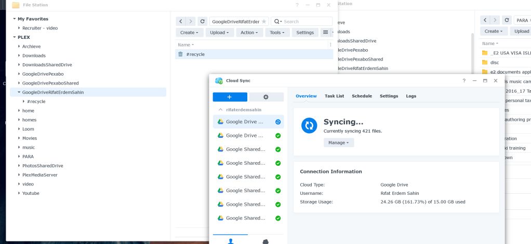Switch to the Overview tab
This screenshot has height=244, width=531.
pos(306,96)
